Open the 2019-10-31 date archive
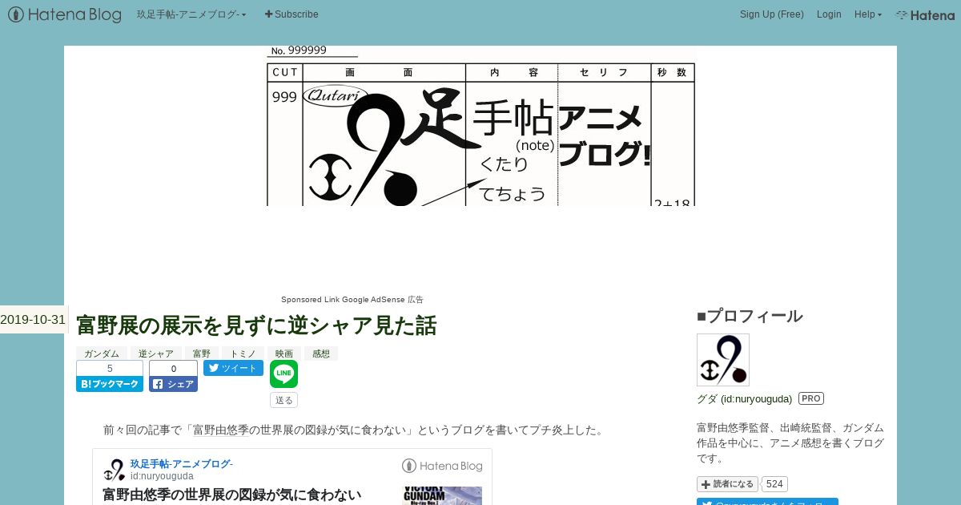This screenshot has height=505, width=961. click(x=33, y=319)
